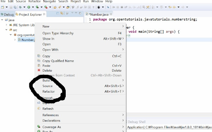
Task: Open the Run launch dropdown arrow
Action: pyautogui.click(x=33, y=7)
